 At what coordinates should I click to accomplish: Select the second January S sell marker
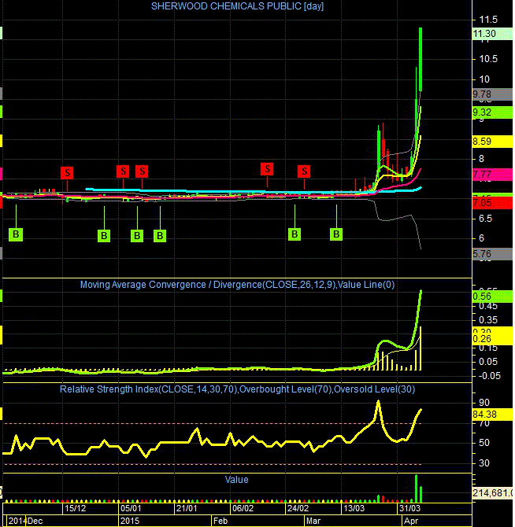pyautogui.click(x=142, y=171)
